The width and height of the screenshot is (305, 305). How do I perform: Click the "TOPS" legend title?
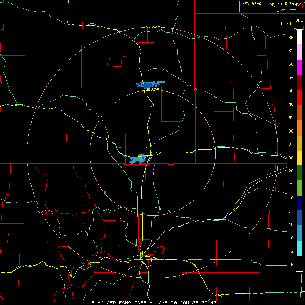298,20
